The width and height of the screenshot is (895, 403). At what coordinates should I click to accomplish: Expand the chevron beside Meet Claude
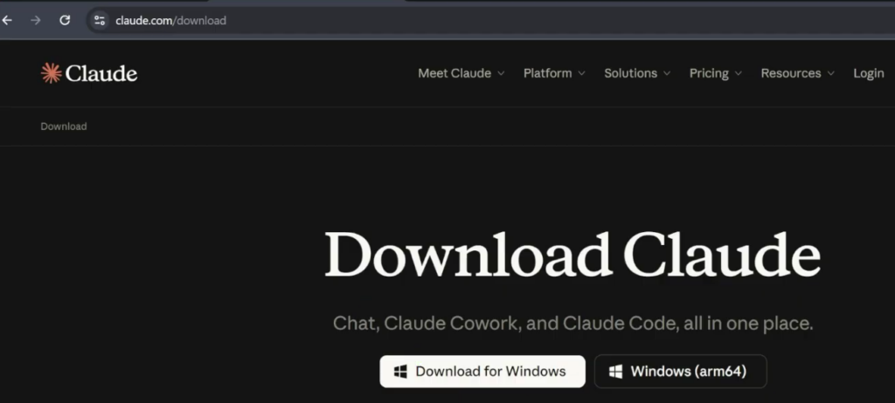[x=501, y=73]
